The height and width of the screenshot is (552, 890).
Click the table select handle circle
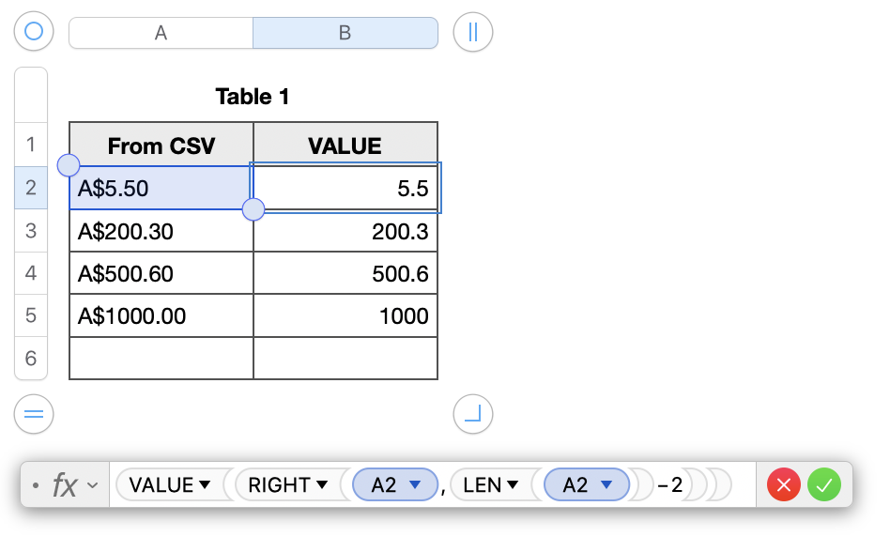34,32
